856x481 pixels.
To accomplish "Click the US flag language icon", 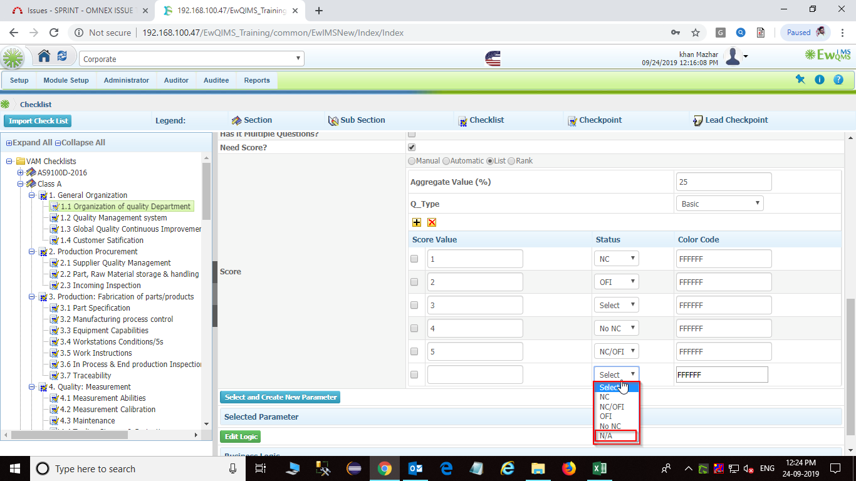I will pos(493,59).
